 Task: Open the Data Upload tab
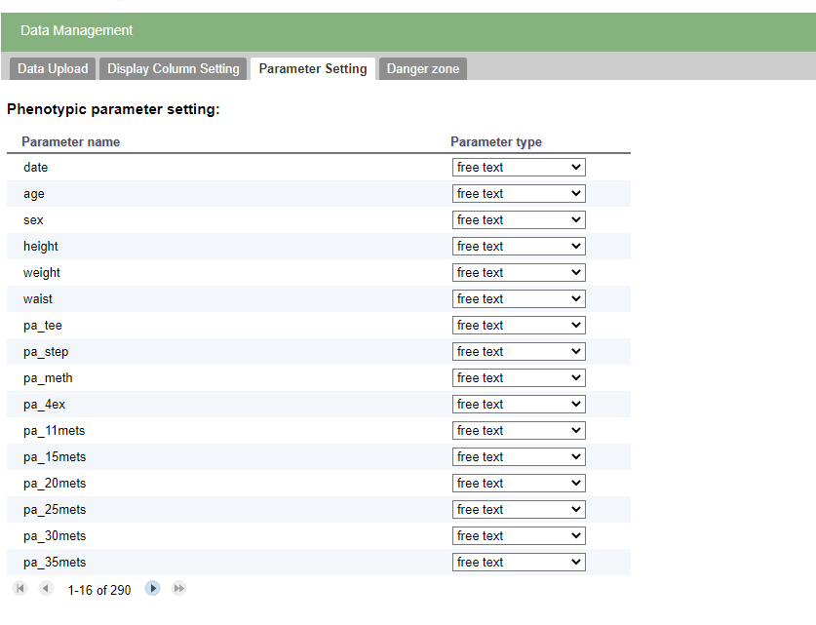(x=53, y=68)
